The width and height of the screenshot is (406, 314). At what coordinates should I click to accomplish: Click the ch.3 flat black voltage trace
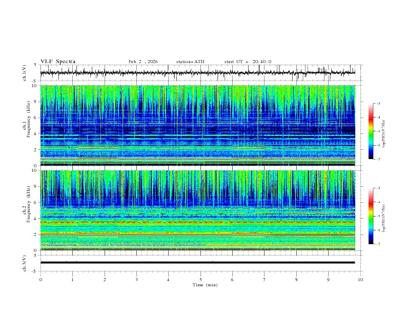pos(197,263)
